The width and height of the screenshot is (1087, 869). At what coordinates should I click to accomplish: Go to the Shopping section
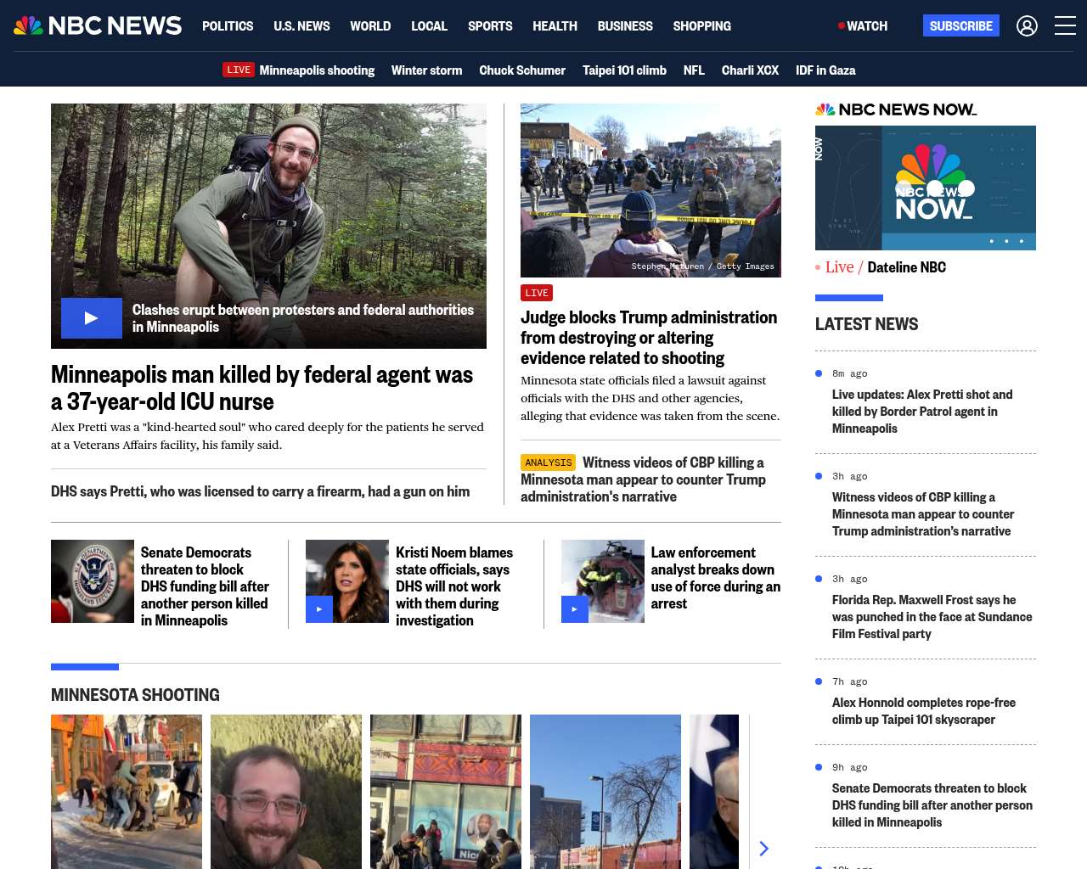[x=701, y=26]
